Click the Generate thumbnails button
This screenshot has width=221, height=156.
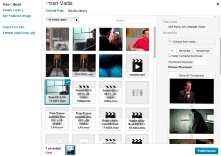coord(185,51)
